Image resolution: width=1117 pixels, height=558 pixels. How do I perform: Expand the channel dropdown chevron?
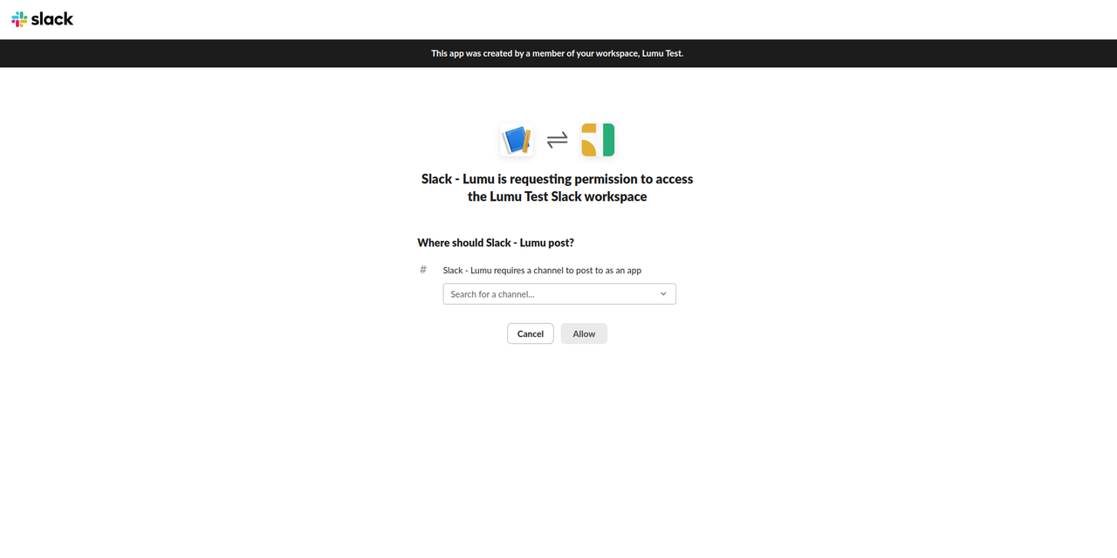pyautogui.click(x=663, y=294)
